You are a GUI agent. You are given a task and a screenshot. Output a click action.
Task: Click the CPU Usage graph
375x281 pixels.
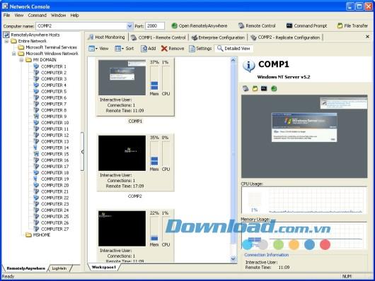pyautogui.click(x=304, y=200)
